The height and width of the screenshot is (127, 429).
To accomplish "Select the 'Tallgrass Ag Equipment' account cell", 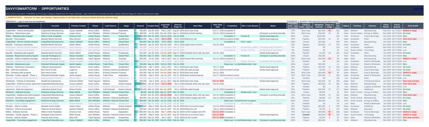I will (55, 67).
